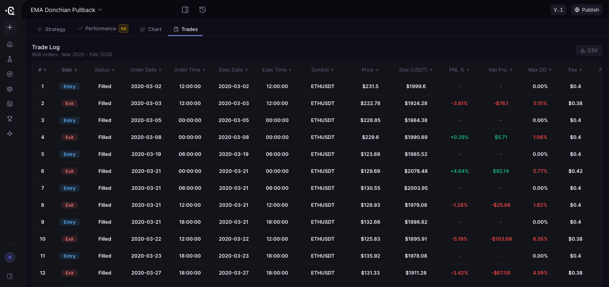Sort by the Max DD column header

click(x=540, y=70)
